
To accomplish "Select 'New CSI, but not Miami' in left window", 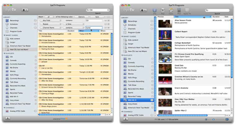I will click(x=19, y=50).
